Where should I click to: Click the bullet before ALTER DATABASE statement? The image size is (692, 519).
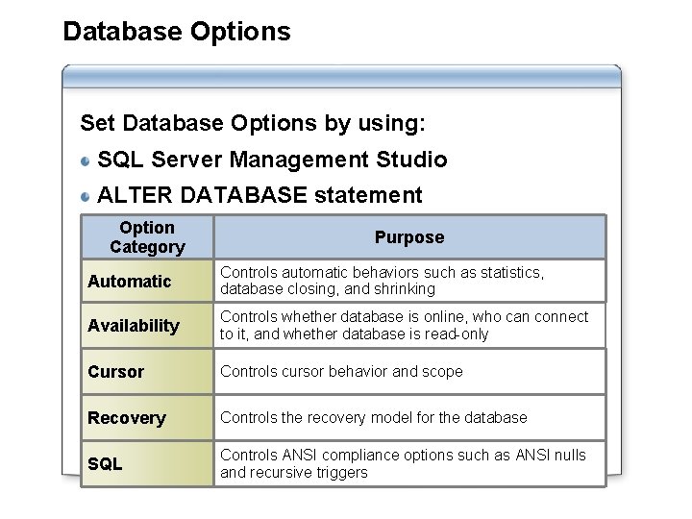pyautogui.click(x=86, y=197)
